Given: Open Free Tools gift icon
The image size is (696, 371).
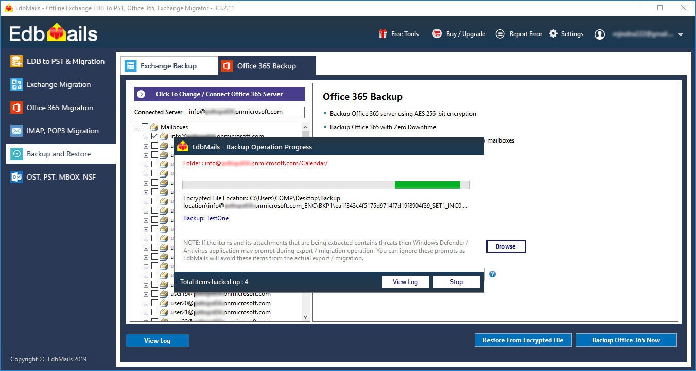Looking at the screenshot, I should [382, 34].
